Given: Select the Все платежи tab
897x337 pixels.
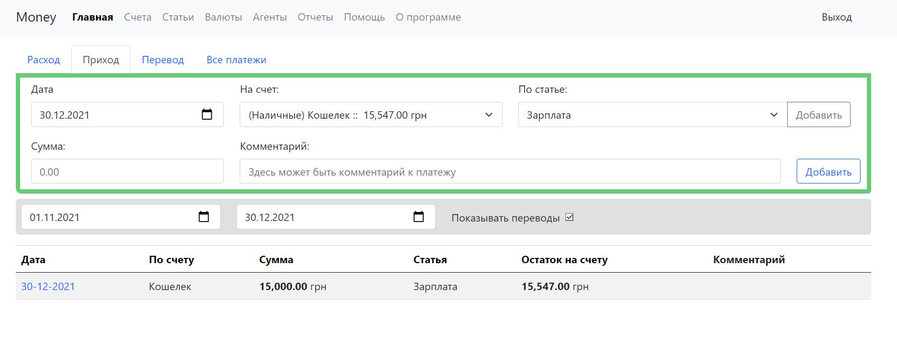Looking at the screenshot, I should 237,60.
